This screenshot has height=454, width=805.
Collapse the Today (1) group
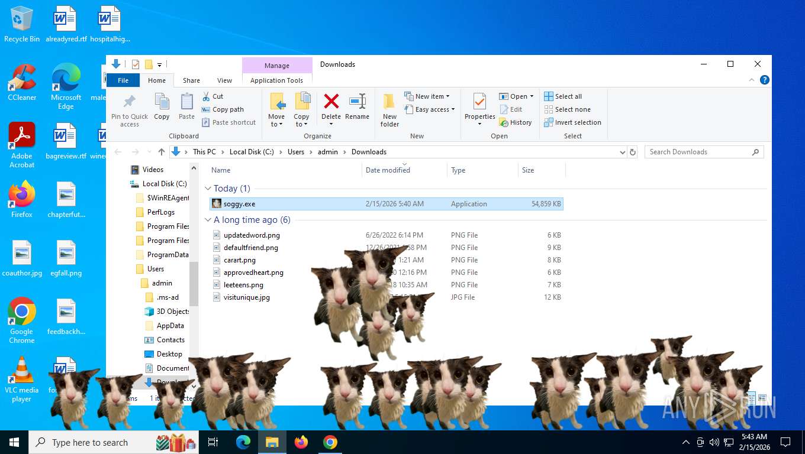(208, 189)
